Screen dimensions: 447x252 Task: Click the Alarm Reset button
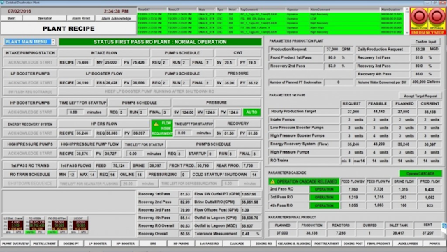(81, 18)
